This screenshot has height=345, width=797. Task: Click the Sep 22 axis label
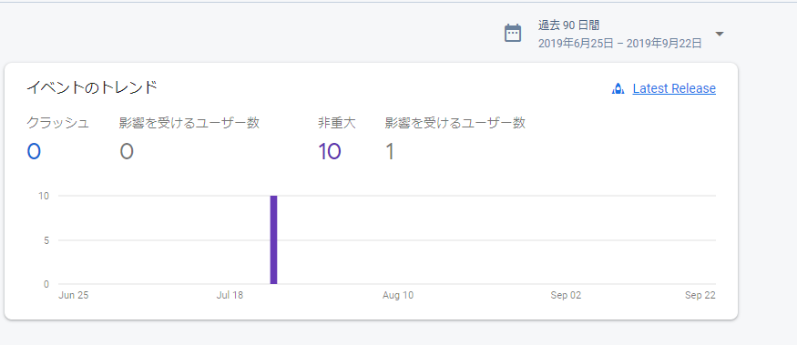pos(700,295)
